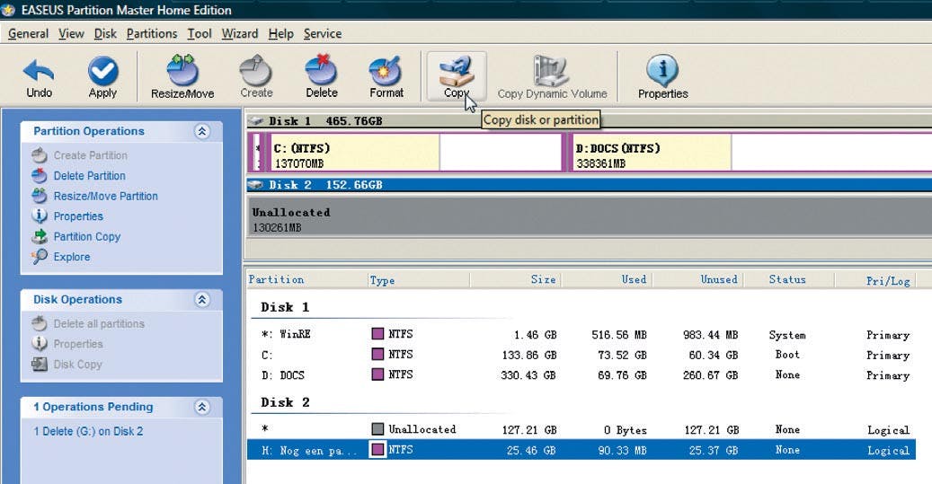This screenshot has width=932, height=484.
Task: Click the Copy Dynamic Volume toolbar icon
Action: pyautogui.click(x=551, y=71)
